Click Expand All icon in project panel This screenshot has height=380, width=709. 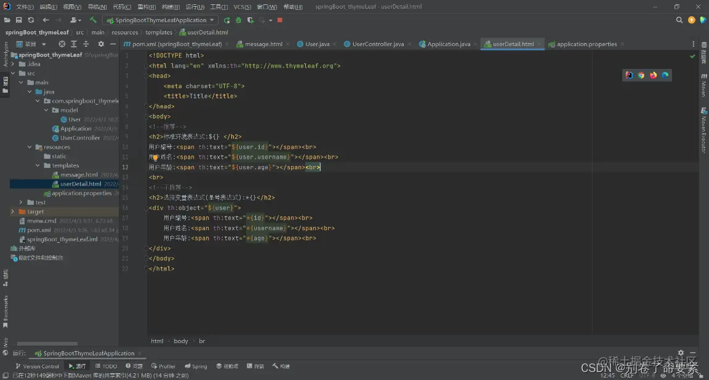[x=74, y=44]
